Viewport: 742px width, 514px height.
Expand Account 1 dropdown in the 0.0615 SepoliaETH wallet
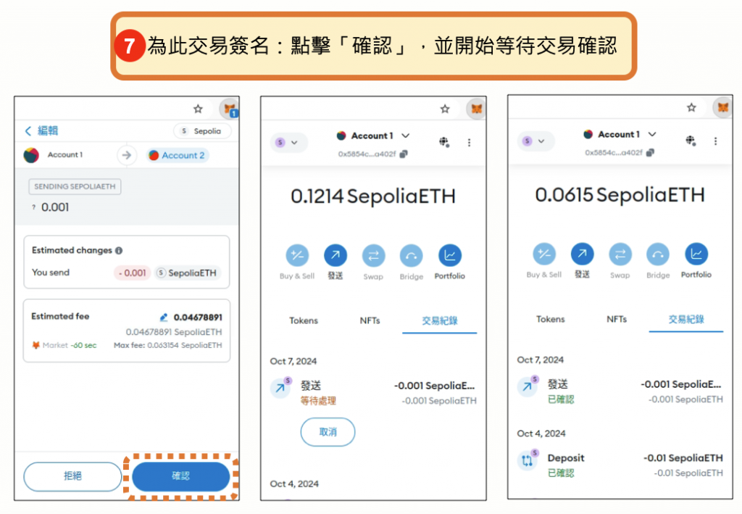652,134
